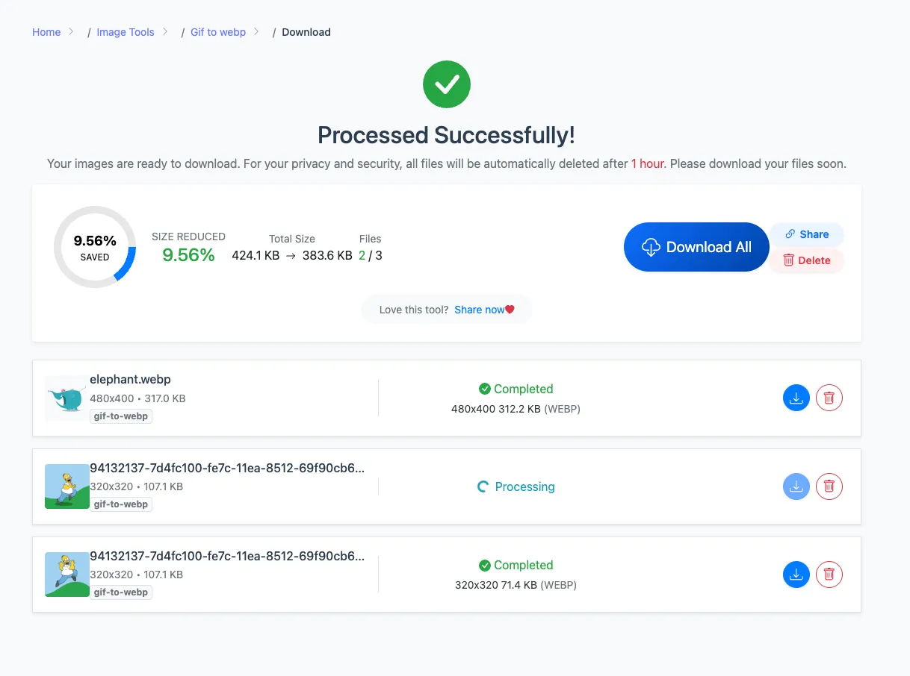Viewport: 910px width, 676px height.
Task: Delete the elephant.webp row
Action: (829, 398)
